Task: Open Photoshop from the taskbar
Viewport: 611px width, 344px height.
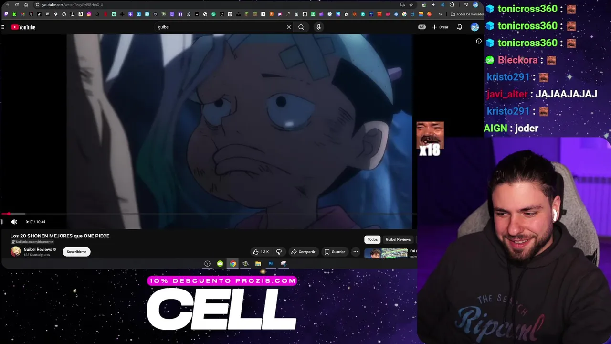Action: (271, 264)
